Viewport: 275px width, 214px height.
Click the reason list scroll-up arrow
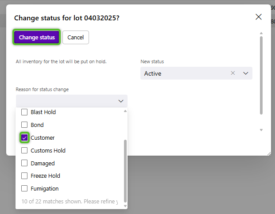coord(125,111)
